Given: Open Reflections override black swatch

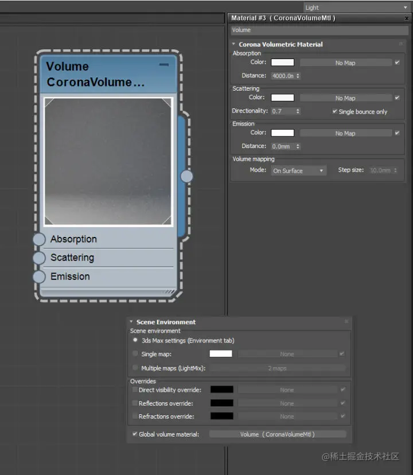Looking at the screenshot, I should [x=222, y=403].
